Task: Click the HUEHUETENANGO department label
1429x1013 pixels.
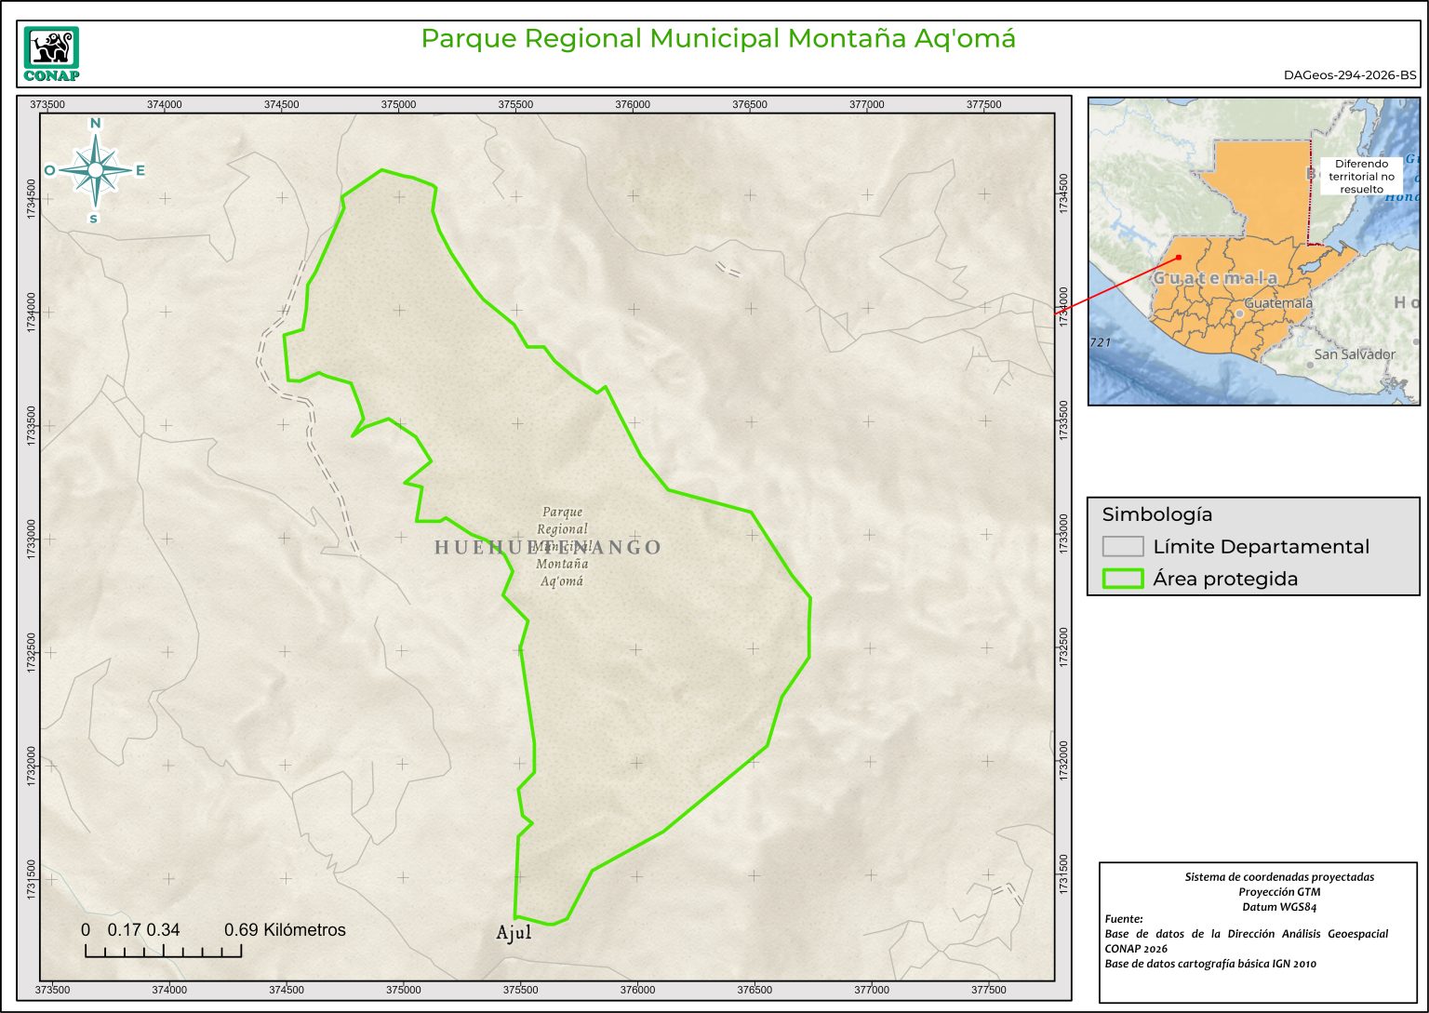Action: [x=547, y=547]
